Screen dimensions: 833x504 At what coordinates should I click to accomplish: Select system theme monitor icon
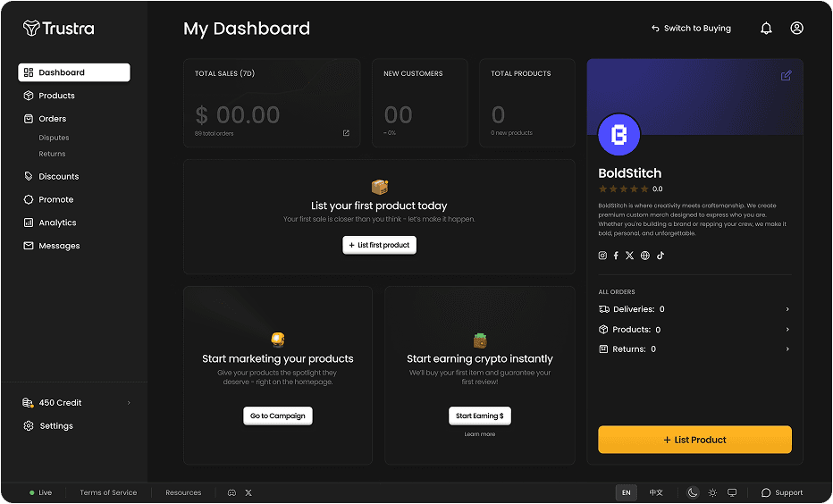[731, 493]
